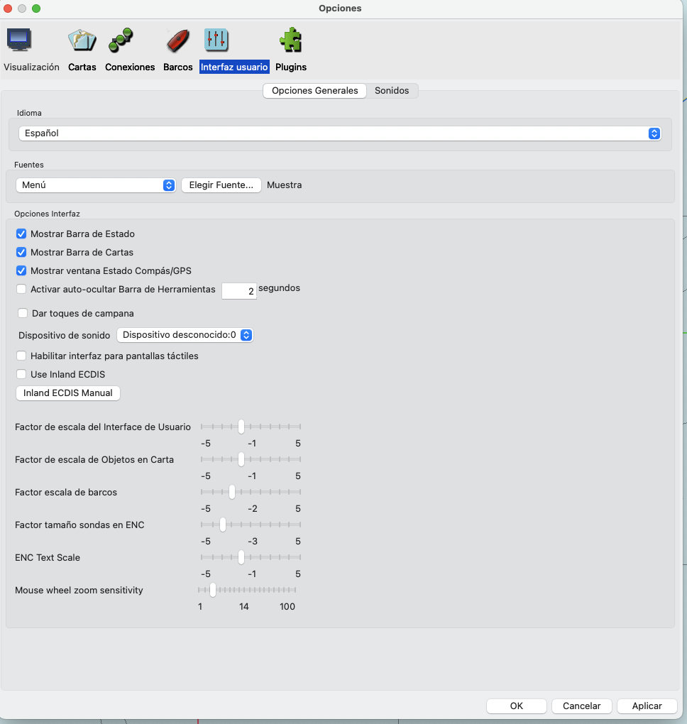Adjust the Mouse wheel zoom sensitivity slider
Image resolution: width=687 pixels, height=724 pixels.
click(211, 590)
